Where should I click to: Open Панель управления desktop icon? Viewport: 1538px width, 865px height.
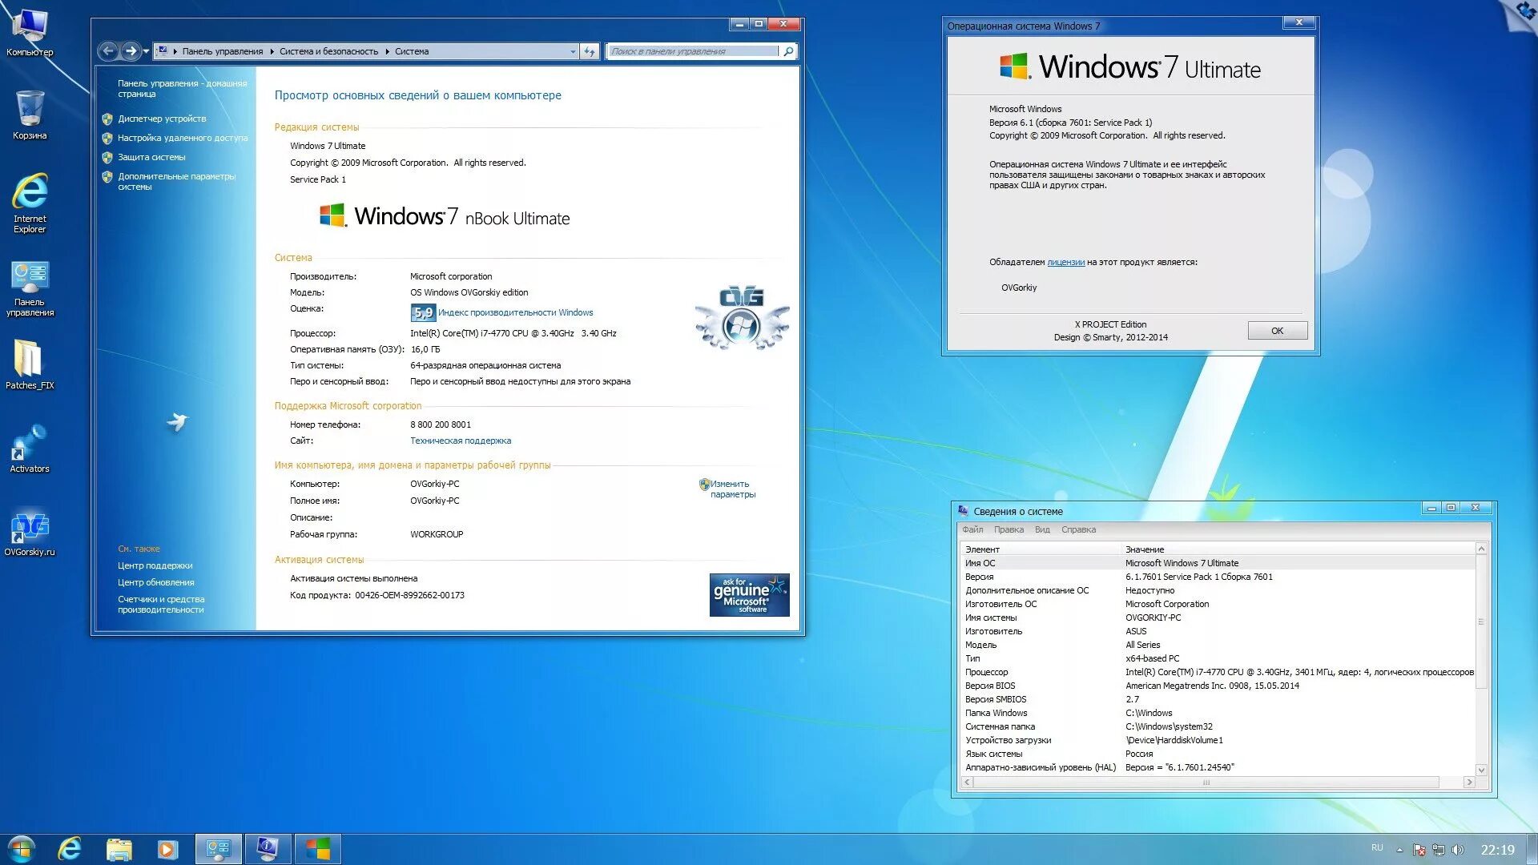tap(30, 288)
